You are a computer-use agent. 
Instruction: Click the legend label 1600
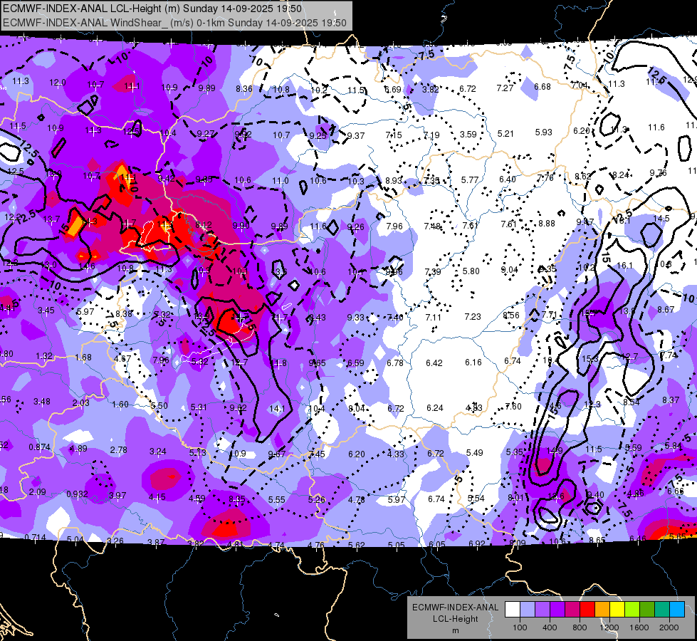click(639, 627)
